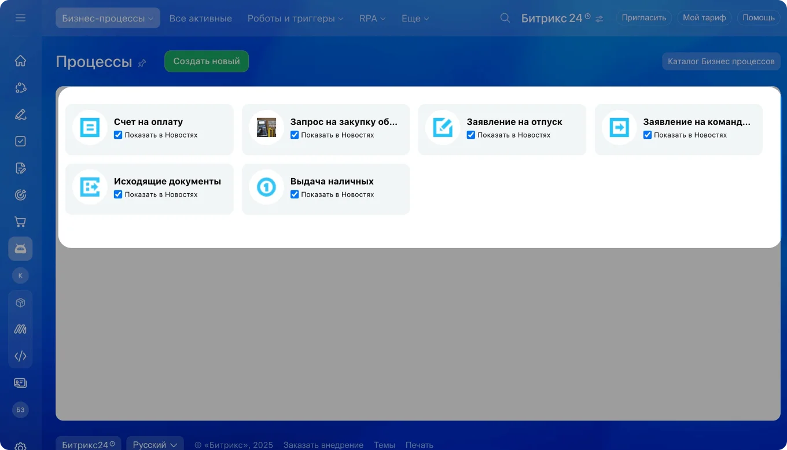Disable Показать в Новостях for Исходящие документы
The width and height of the screenshot is (787, 450).
tap(118, 194)
